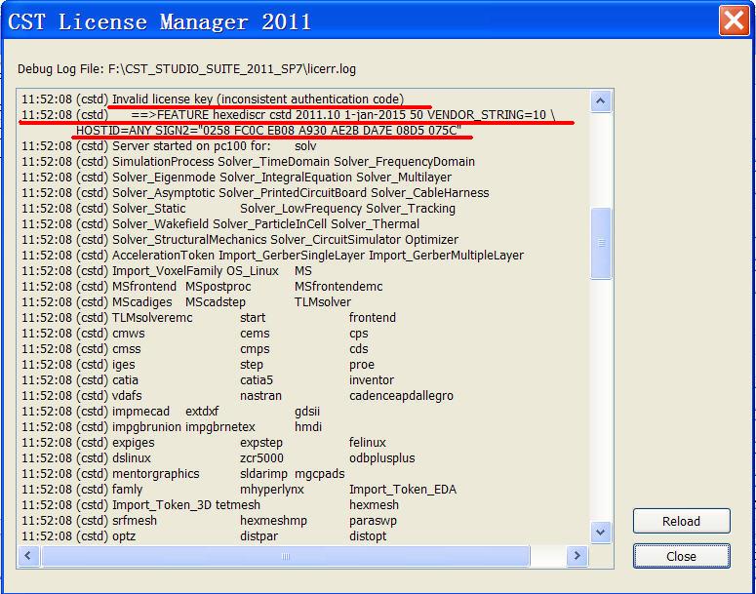Image resolution: width=756 pixels, height=594 pixels.
Task: Click the horizontal scroll left arrow
Action: tap(28, 556)
